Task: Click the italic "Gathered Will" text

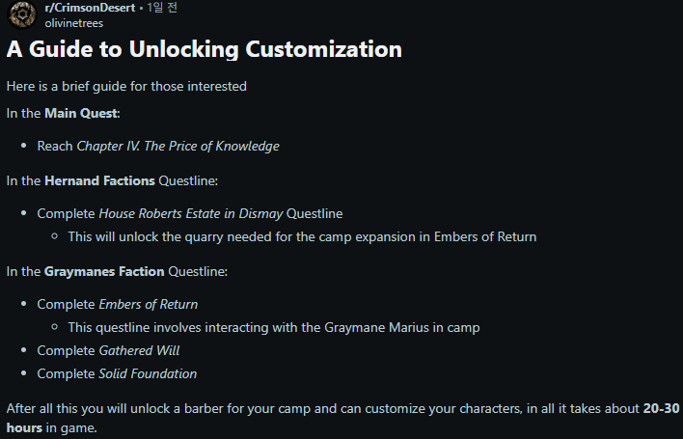Action: 139,351
